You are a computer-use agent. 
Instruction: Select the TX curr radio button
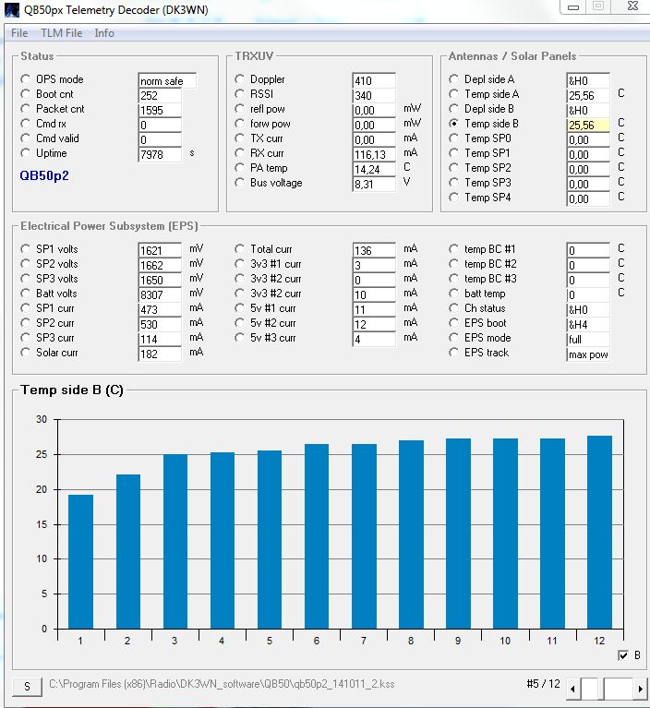click(239, 138)
